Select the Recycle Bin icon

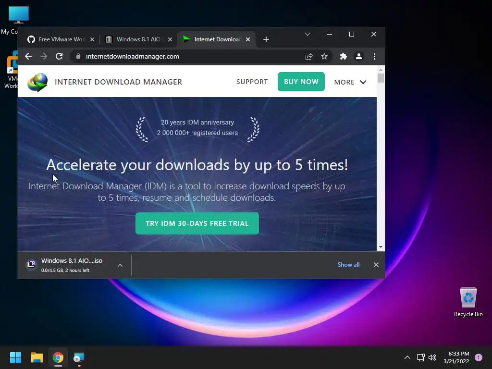point(468,303)
